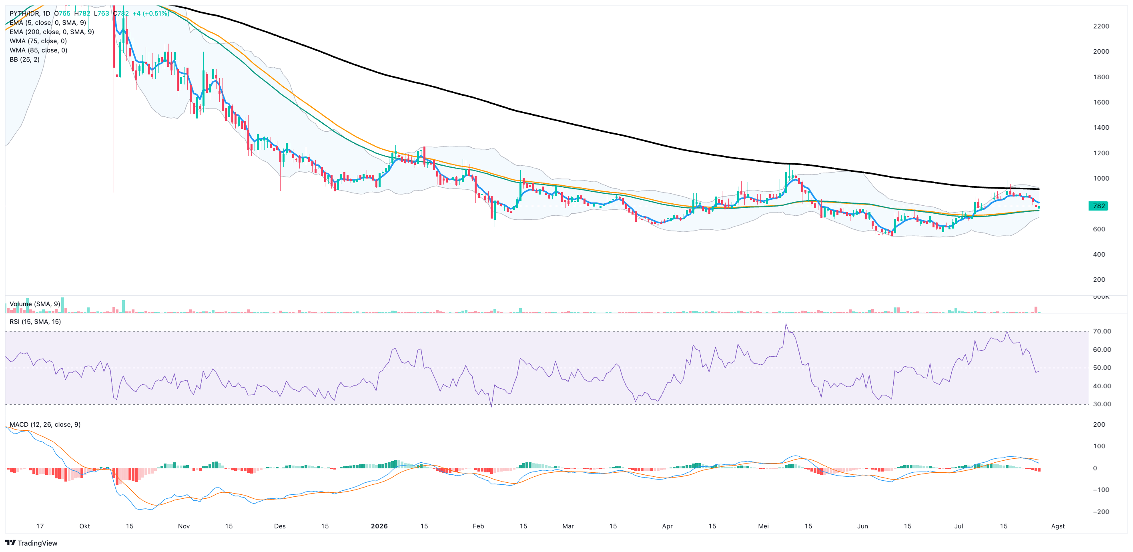Click the 2200 price axis label

pos(1101,26)
